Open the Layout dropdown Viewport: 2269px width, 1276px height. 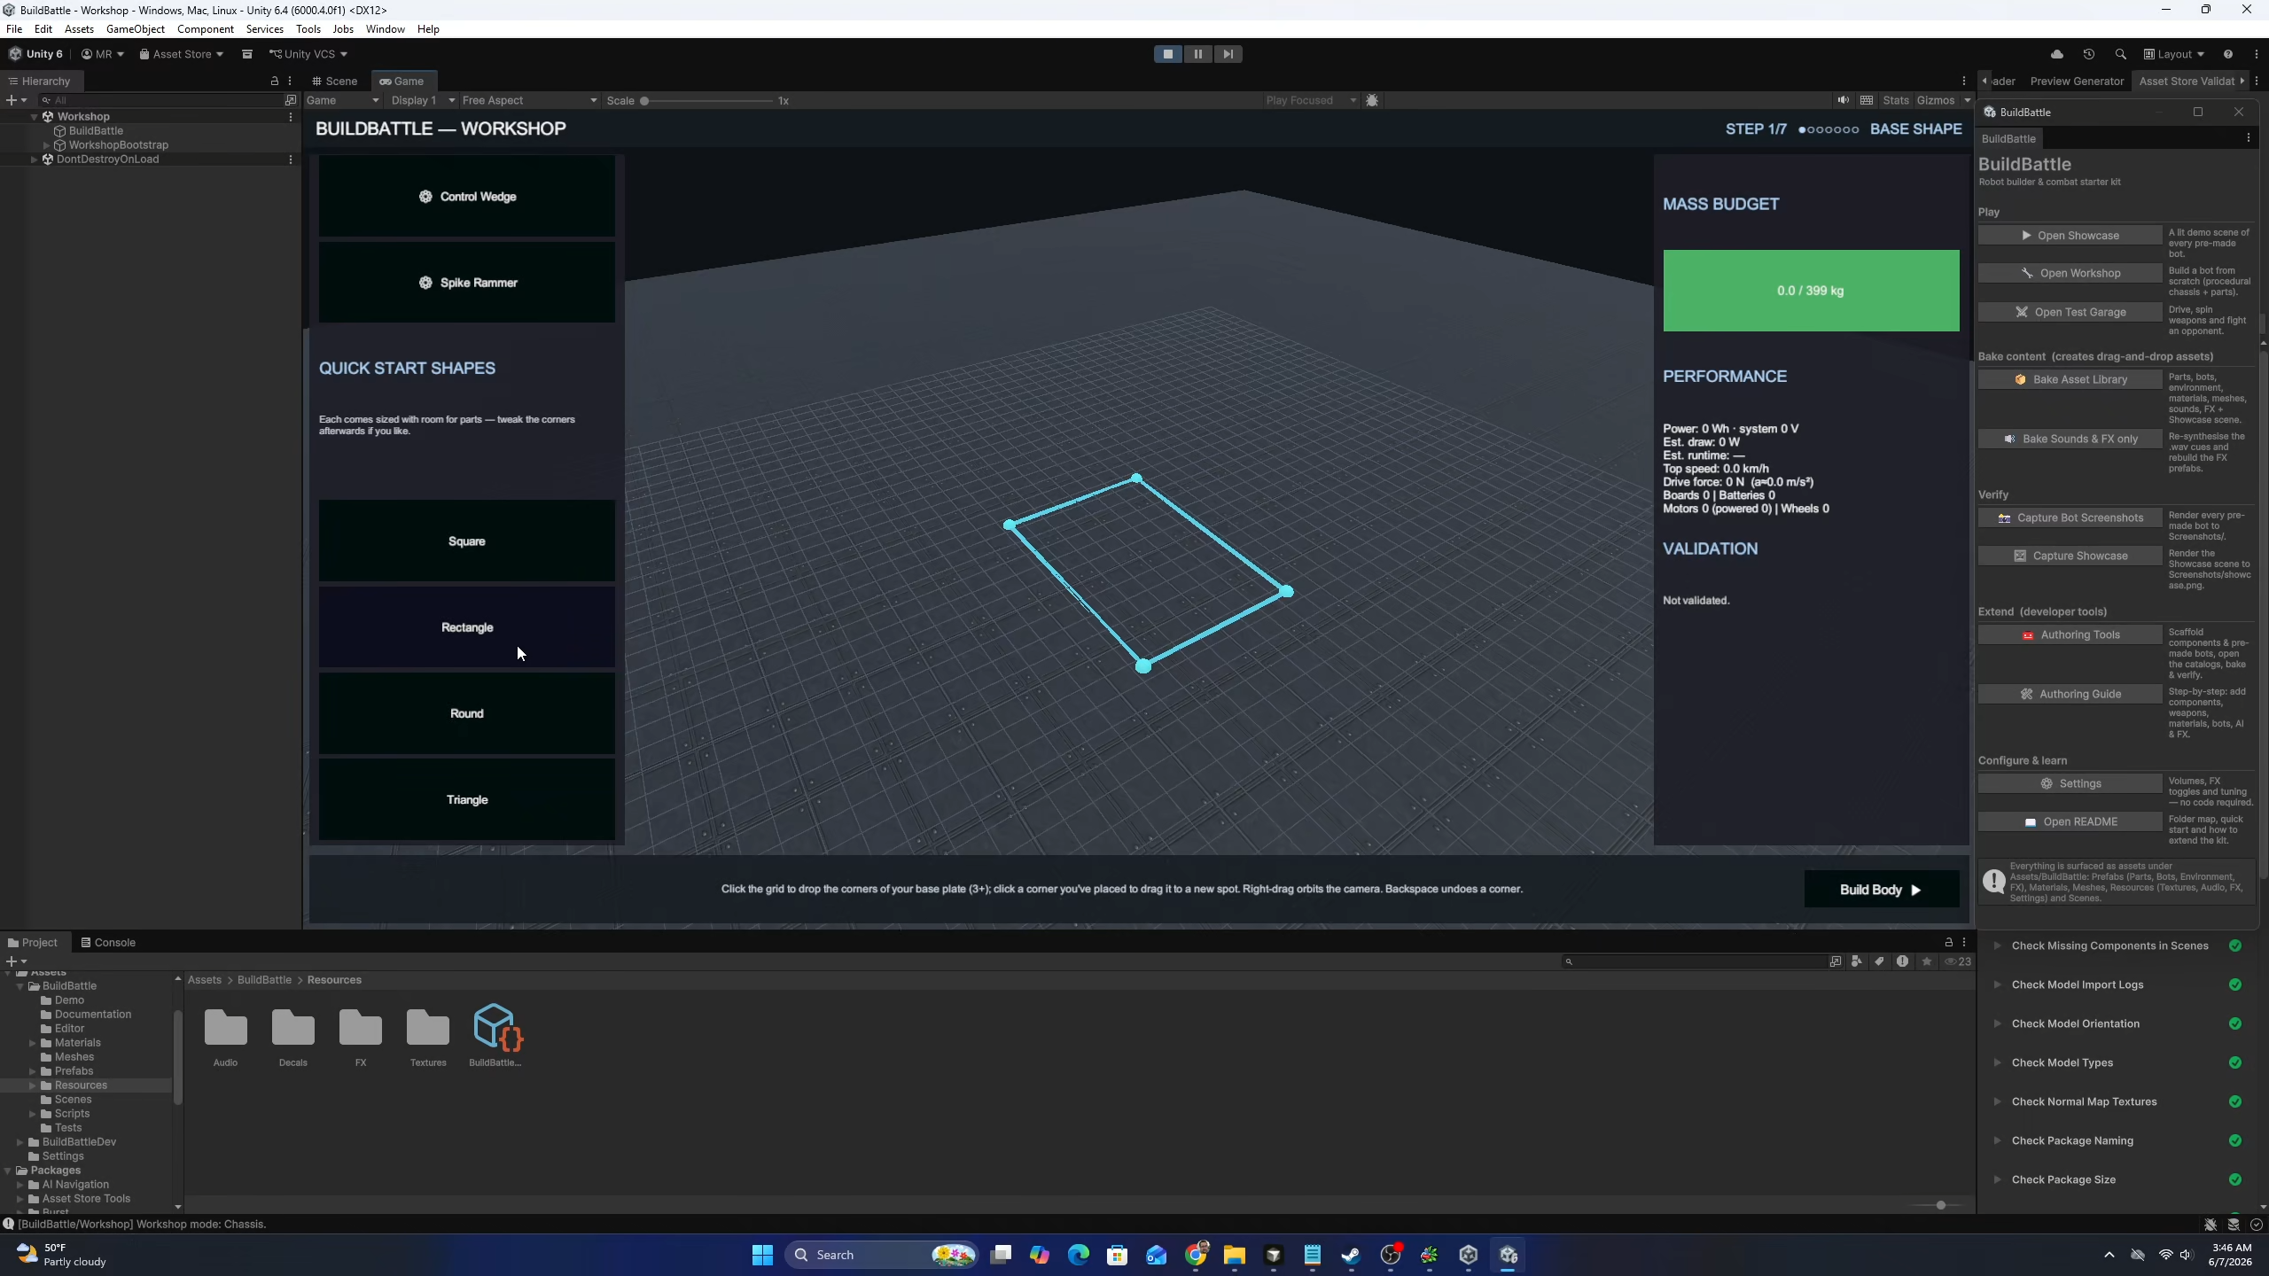(x=2174, y=54)
